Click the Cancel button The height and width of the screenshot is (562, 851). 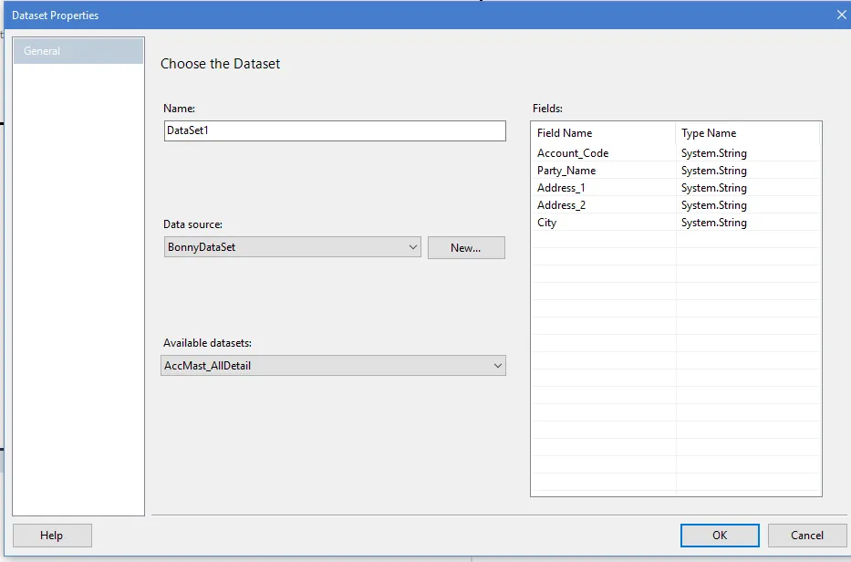[806, 536]
